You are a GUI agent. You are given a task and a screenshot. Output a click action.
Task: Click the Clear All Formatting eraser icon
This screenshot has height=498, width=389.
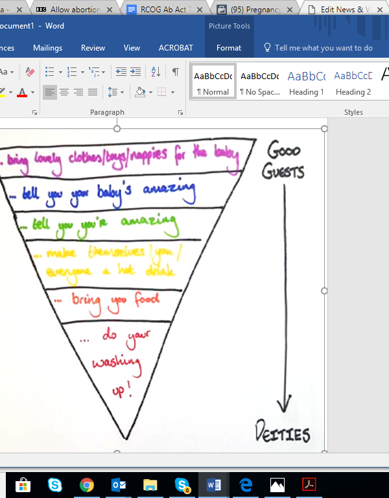[30, 72]
